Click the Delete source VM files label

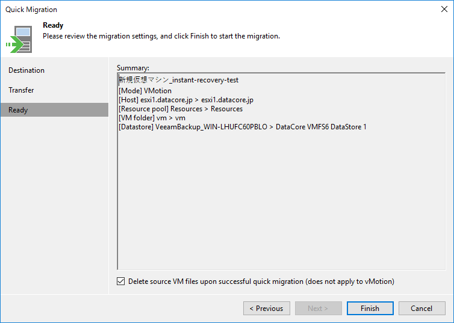[261, 281]
